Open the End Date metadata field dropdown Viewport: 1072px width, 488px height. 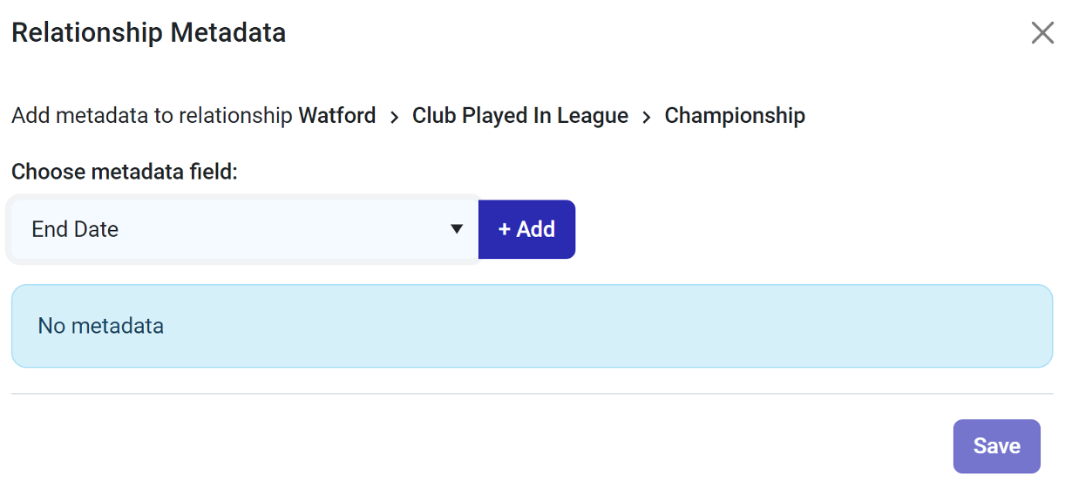[244, 229]
